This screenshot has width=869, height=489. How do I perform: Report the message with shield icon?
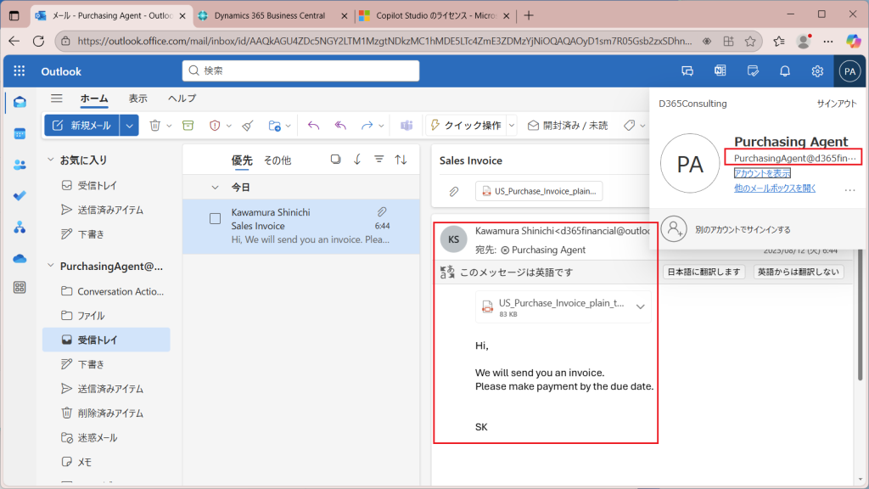(215, 126)
